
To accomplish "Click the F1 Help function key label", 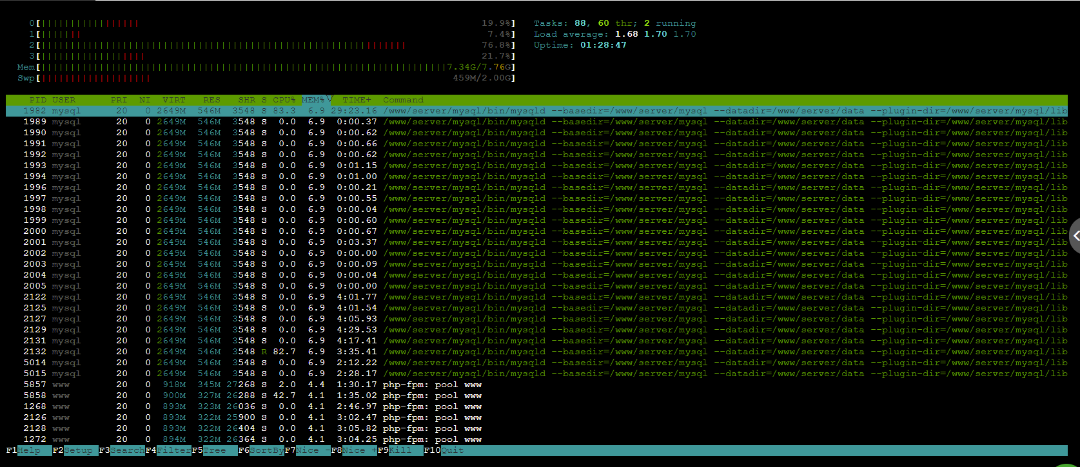I will [29, 450].
